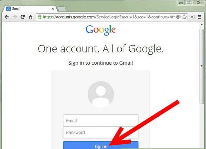206x149 pixels.
Task: Open the home page via house icon
Action: (x=30, y=17)
